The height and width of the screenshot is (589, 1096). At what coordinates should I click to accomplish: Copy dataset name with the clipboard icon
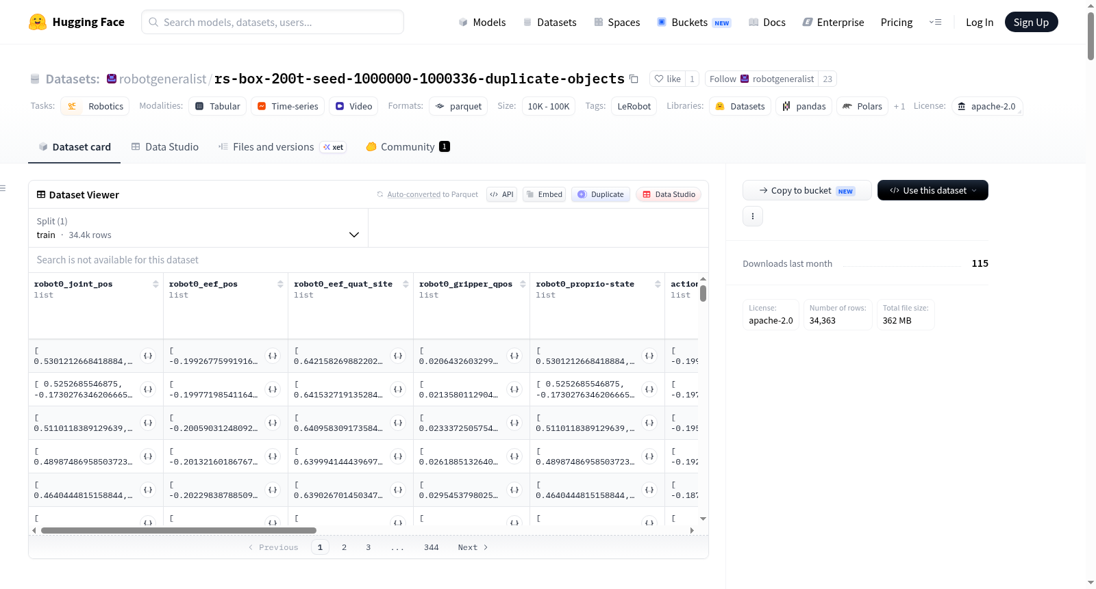634,79
